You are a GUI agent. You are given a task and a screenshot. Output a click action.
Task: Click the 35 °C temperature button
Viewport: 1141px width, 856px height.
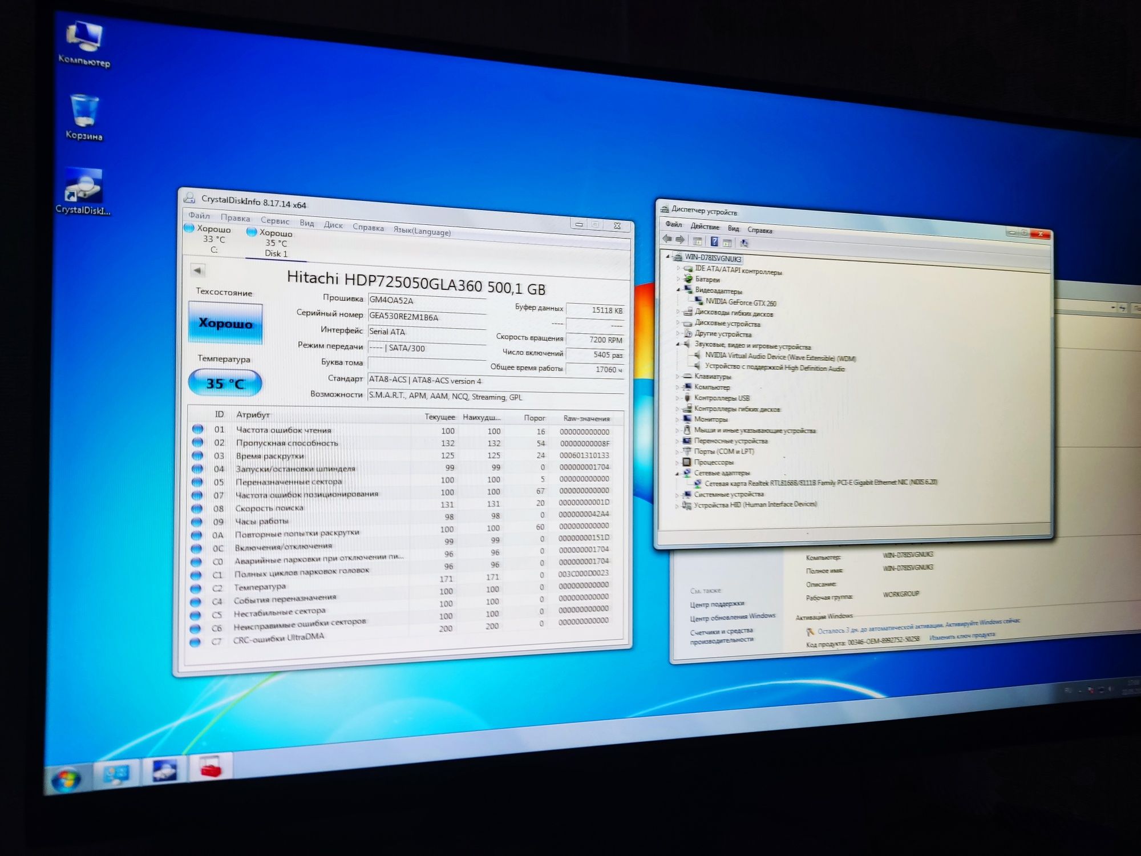(x=225, y=383)
